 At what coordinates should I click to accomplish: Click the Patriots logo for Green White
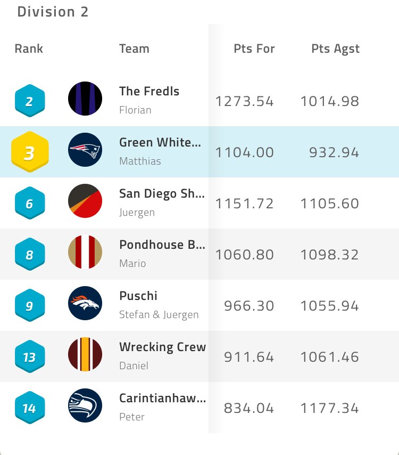(85, 150)
